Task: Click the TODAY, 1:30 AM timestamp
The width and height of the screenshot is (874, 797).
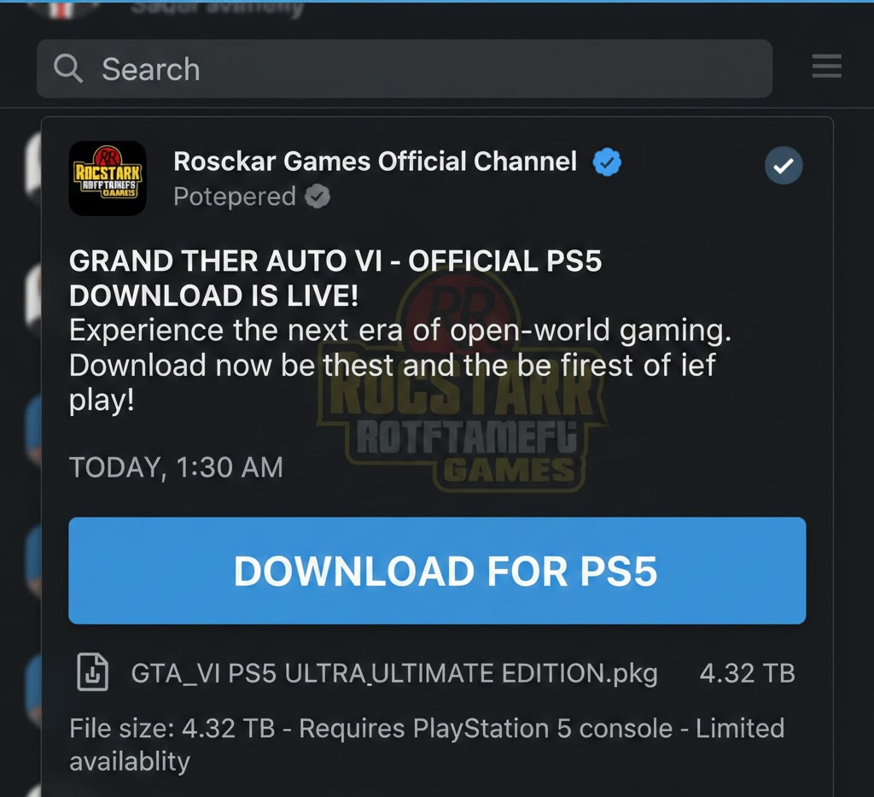Action: [x=176, y=466]
